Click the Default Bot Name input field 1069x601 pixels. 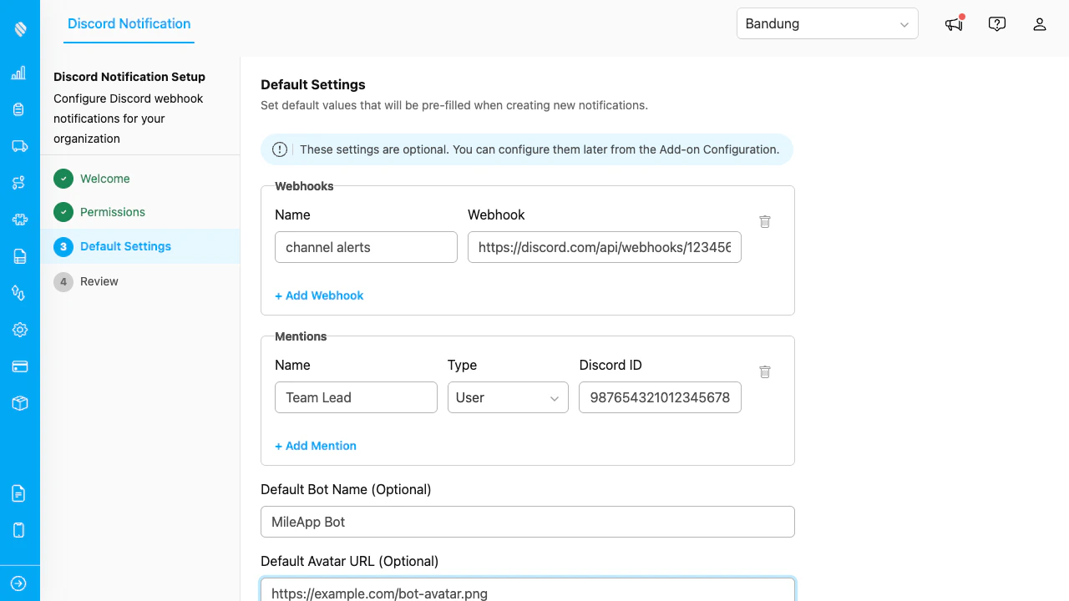(527, 522)
